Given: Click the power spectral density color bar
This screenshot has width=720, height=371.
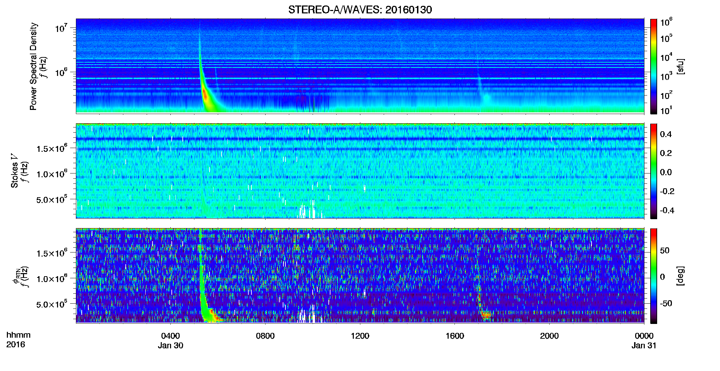Looking at the screenshot, I should pos(654,66).
